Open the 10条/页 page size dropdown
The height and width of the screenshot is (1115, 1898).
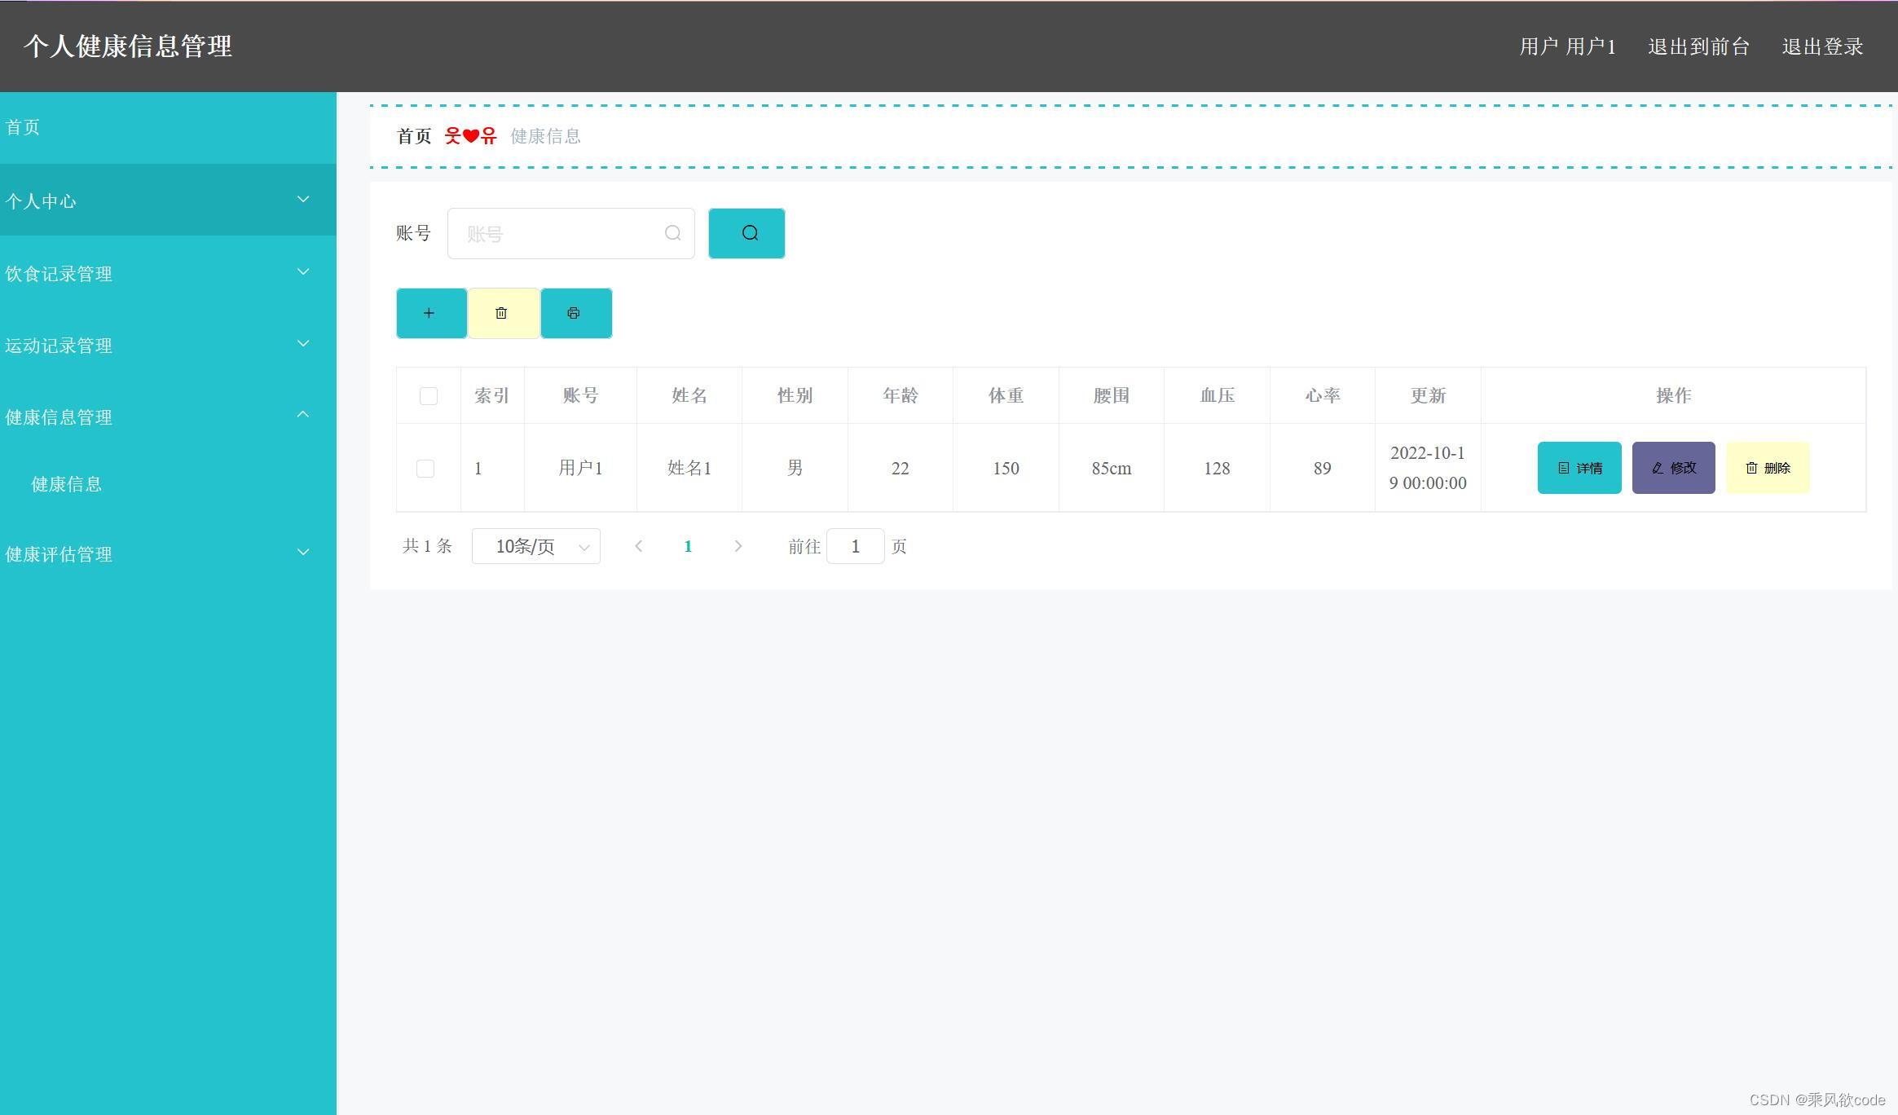[x=535, y=546]
